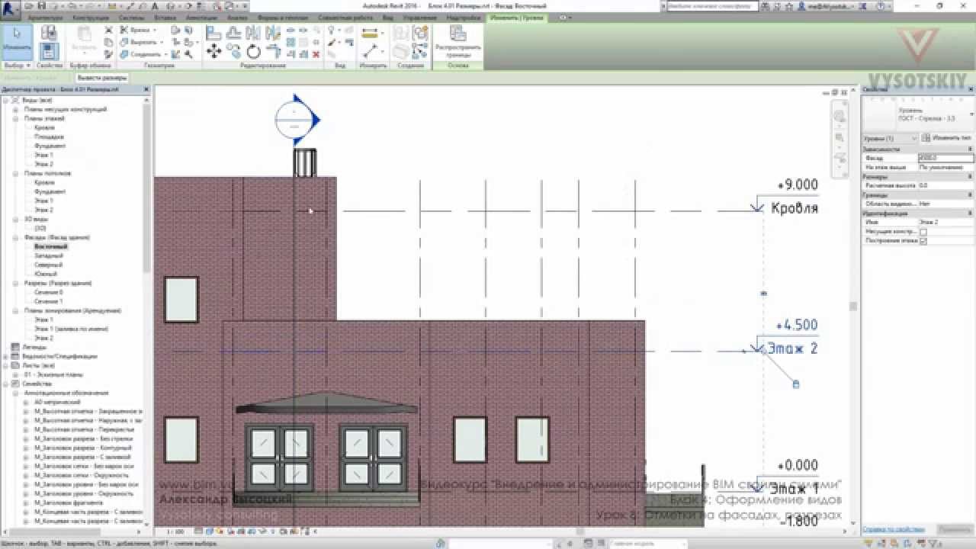This screenshot has height=549, width=976.
Task: Open the Вставка ribbon tab
Action: pyautogui.click(x=165, y=17)
